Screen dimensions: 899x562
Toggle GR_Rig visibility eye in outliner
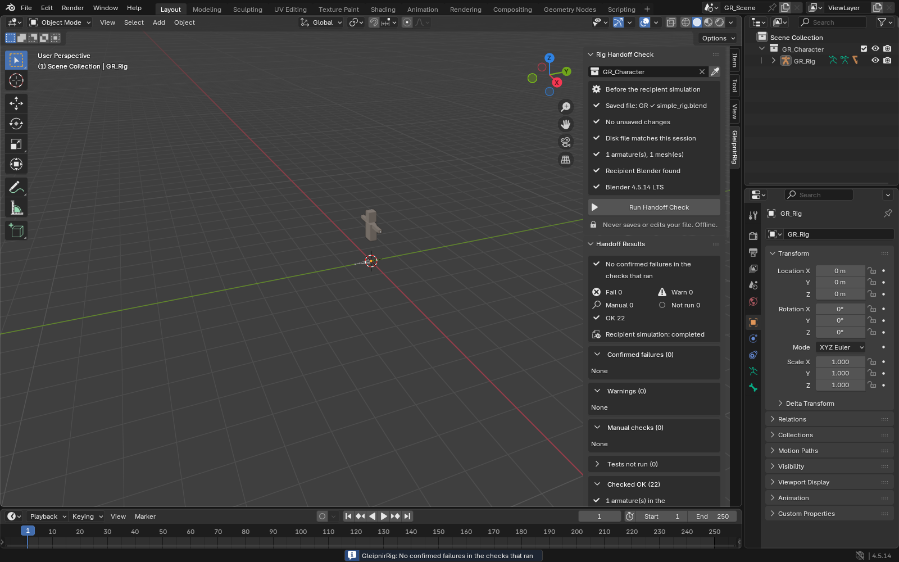point(875,61)
